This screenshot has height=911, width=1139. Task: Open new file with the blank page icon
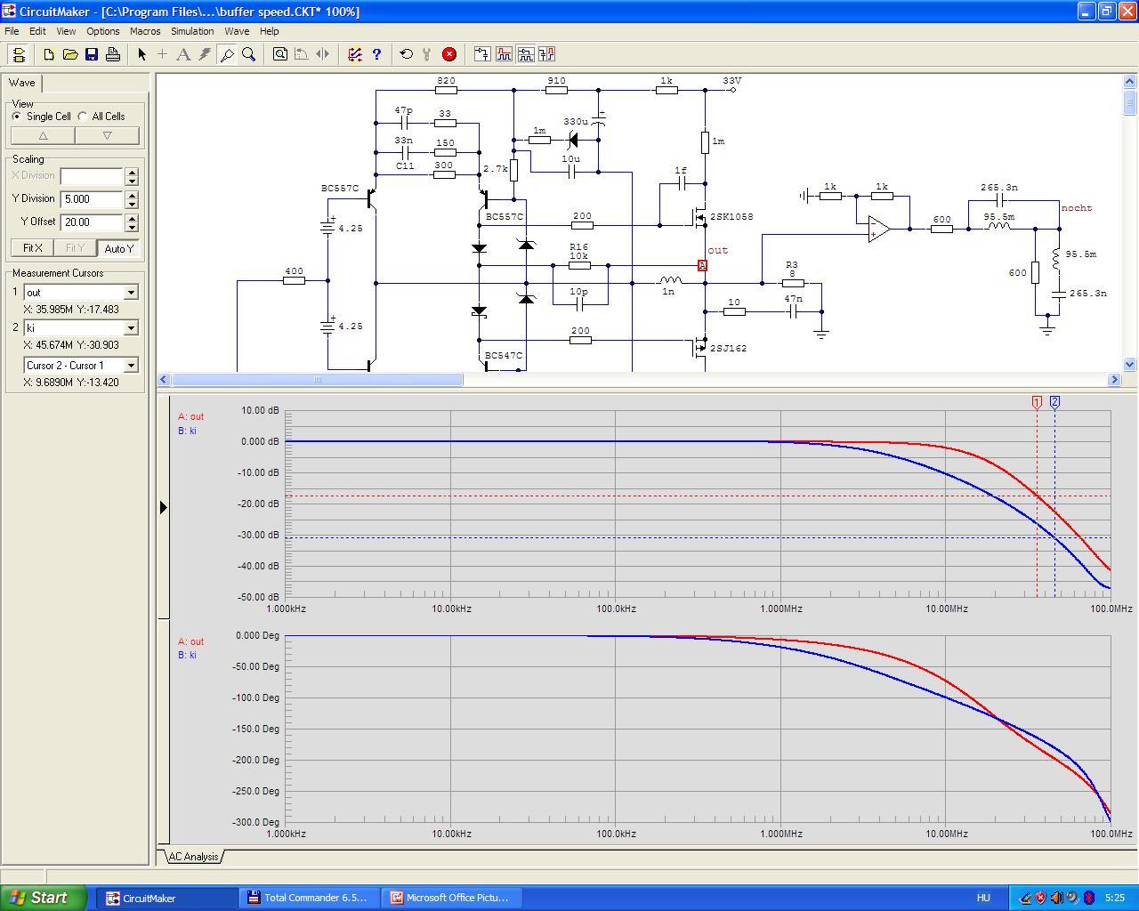point(49,54)
